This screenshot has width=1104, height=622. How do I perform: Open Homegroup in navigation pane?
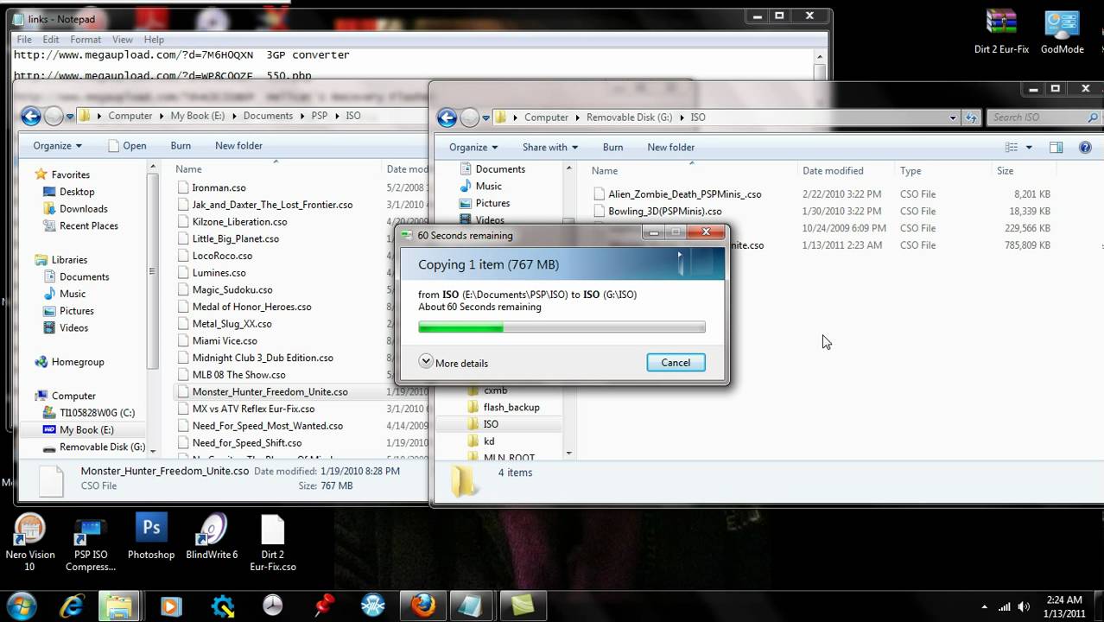click(77, 362)
